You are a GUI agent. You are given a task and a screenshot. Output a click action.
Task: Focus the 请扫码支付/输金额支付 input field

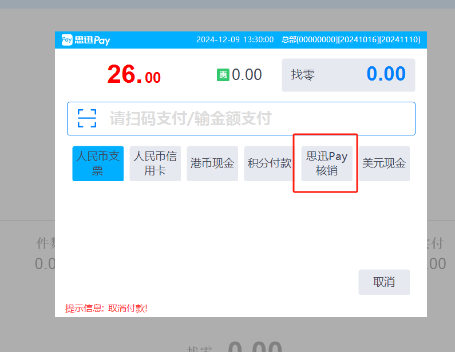pos(241,118)
